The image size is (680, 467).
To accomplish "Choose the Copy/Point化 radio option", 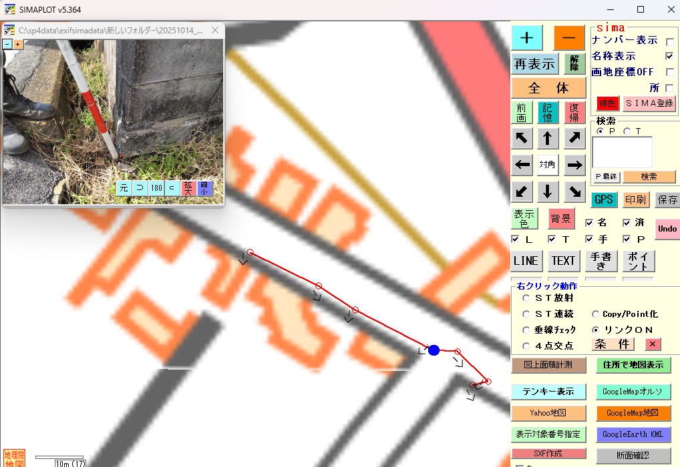I will click(x=595, y=314).
